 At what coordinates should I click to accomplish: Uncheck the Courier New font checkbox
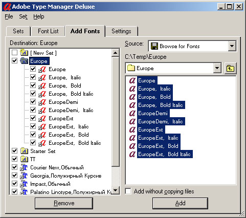15,167
